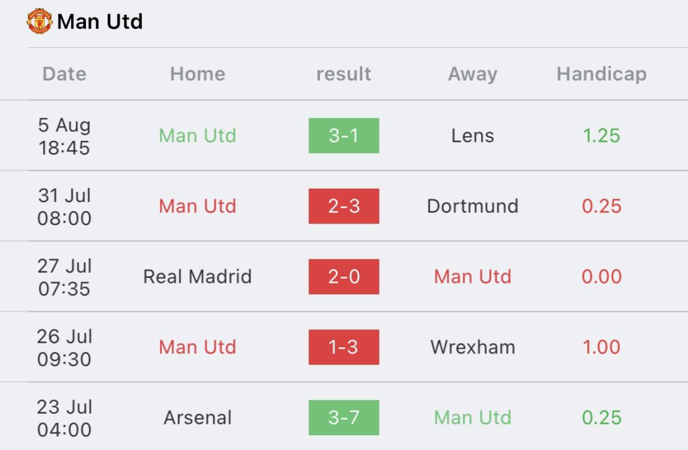
Task: Open the 1-3 Wrexham result badge
Action: coord(343,347)
